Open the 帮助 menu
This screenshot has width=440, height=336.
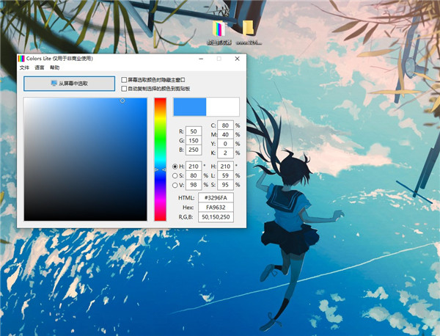pos(55,67)
